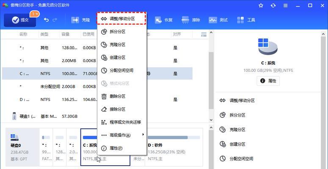The width and height of the screenshot is (328, 169).
Task: Click the D: 软件 usage bar
Action: tap(174, 137)
